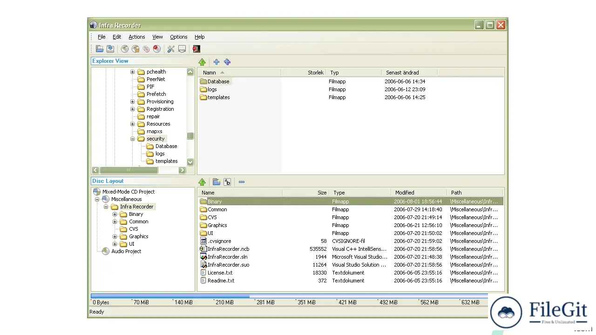Open the Options menu
Viewport: 596px width, 335px height.
point(179,37)
